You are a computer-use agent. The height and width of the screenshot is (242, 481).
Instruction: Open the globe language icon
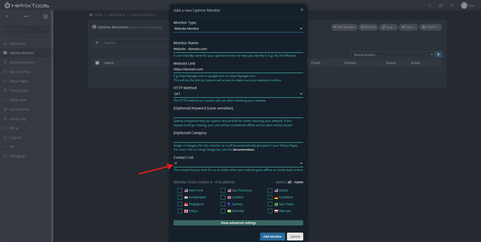[x=441, y=5]
